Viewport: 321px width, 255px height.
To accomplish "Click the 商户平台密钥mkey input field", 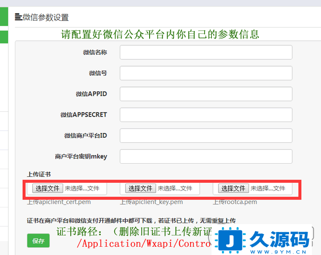I will pyautogui.click(x=206, y=157).
